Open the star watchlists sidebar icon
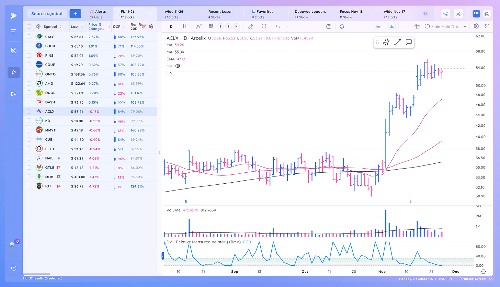 click(x=14, y=72)
